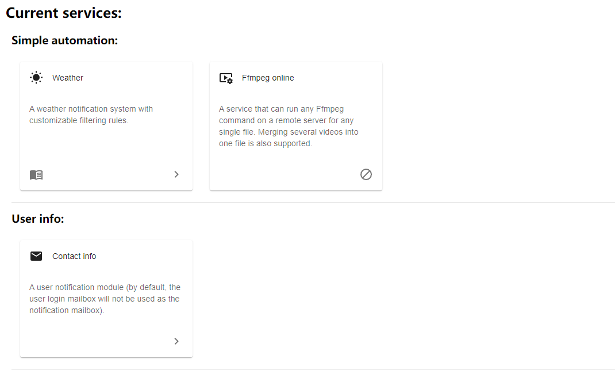Click the Ffmpeg online description paragraph
This screenshot has height=381, width=615.
pos(289,126)
